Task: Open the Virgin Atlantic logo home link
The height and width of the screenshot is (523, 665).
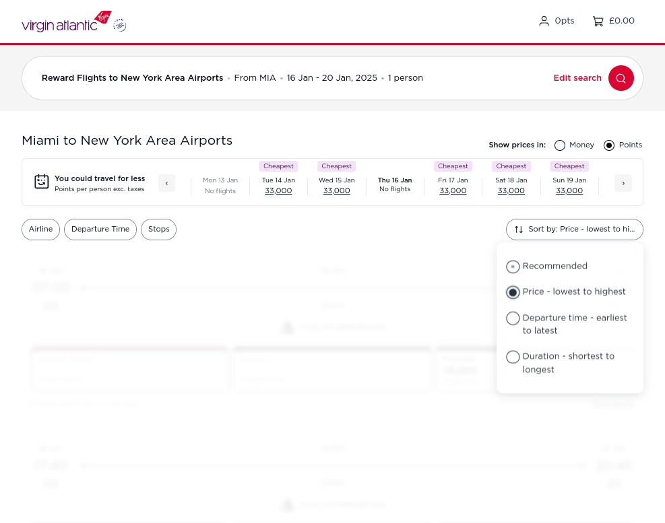Action: pos(67,22)
